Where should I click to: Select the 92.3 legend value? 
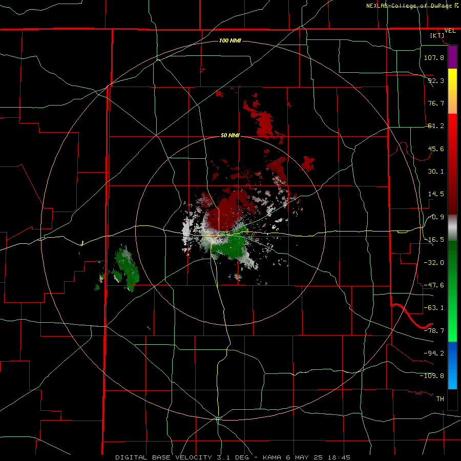436,80
